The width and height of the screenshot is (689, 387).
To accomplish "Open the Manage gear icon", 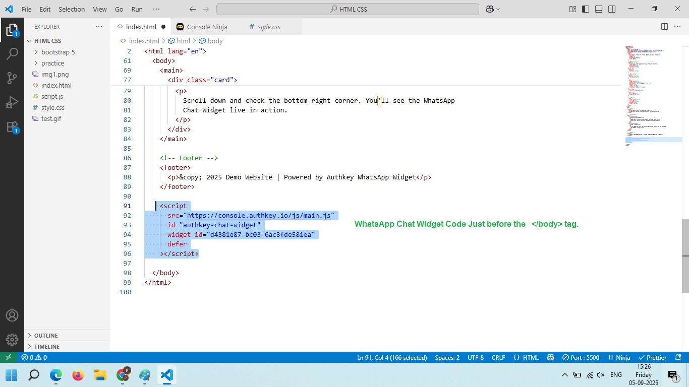I will [x=12, y=340].
